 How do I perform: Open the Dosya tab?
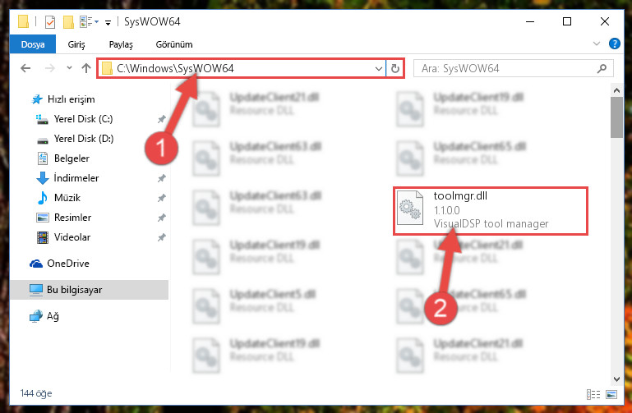pyautogui.click(x=33, y=44)
